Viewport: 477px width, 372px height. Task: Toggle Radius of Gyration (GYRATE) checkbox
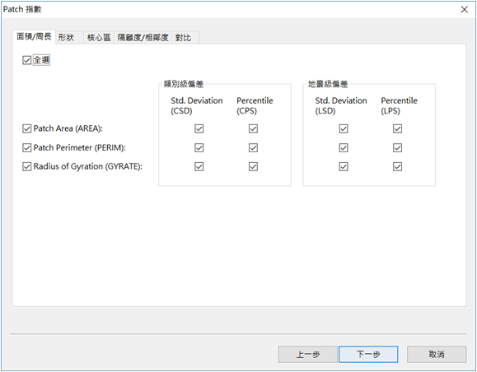[26, 166]
